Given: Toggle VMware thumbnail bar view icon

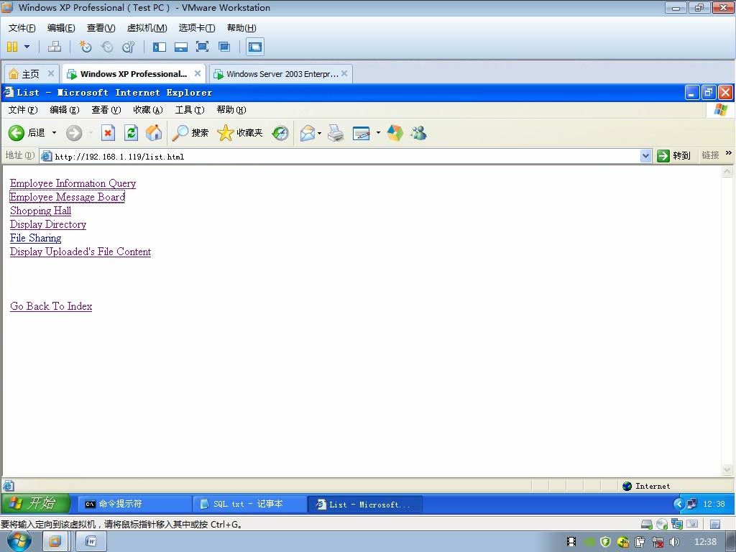Looking at the screenshot, I should (180, 47).
